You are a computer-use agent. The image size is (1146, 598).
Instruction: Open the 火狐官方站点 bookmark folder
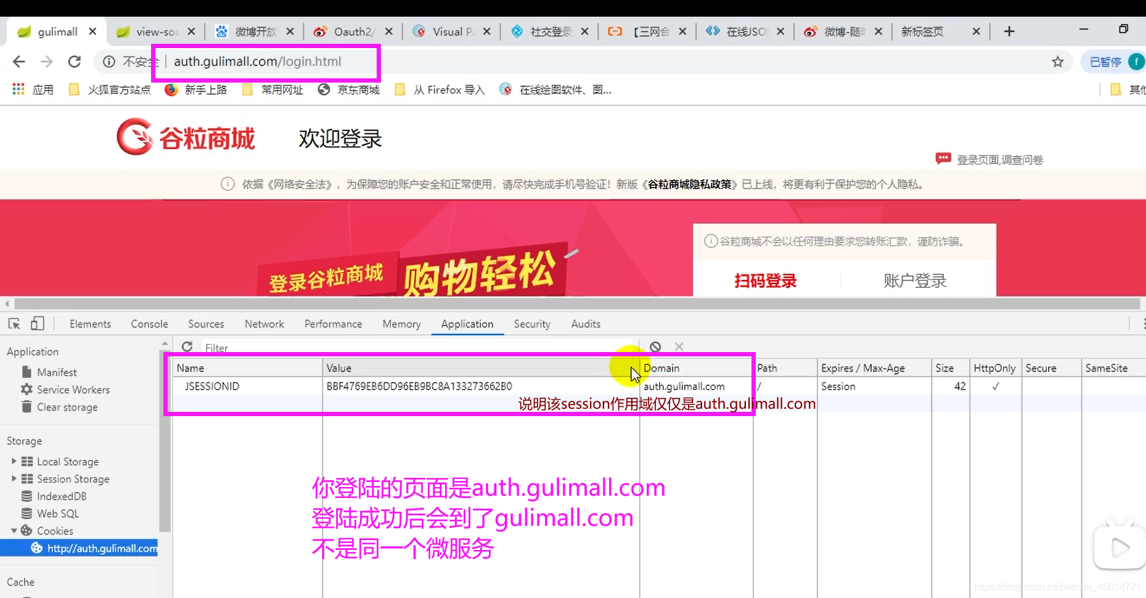pyautogui.click(x=110, y=90)
